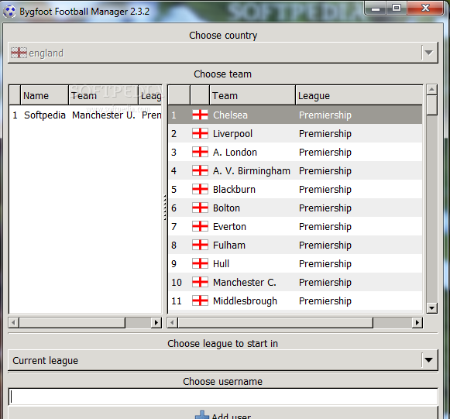This screenshot has height=419, width=450.
Task: Sort team list by Team column header
Action: [x=252, y=95]
